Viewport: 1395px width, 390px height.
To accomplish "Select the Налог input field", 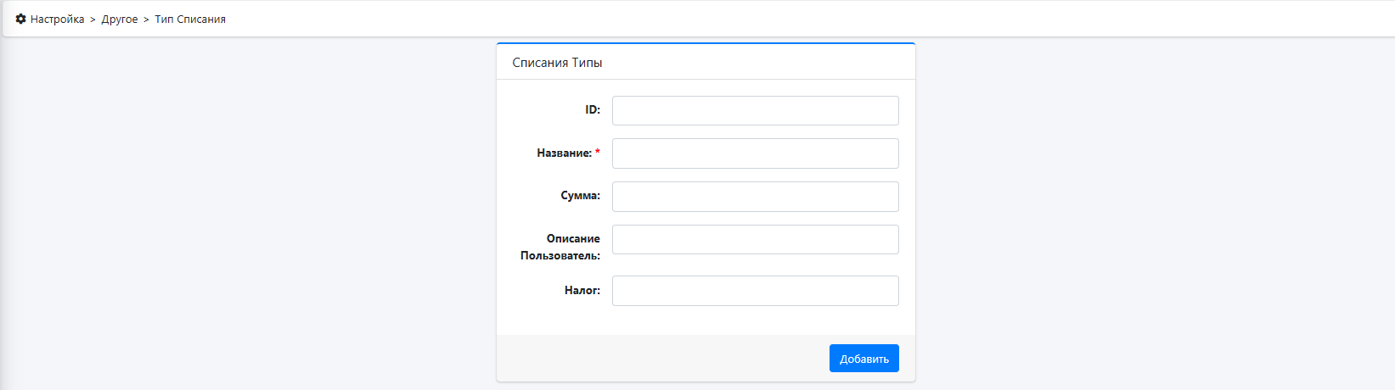I will [x=755, y=291].
